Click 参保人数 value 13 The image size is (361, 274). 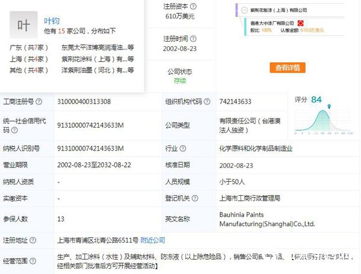pyautogui.click(x=61, y=219)
